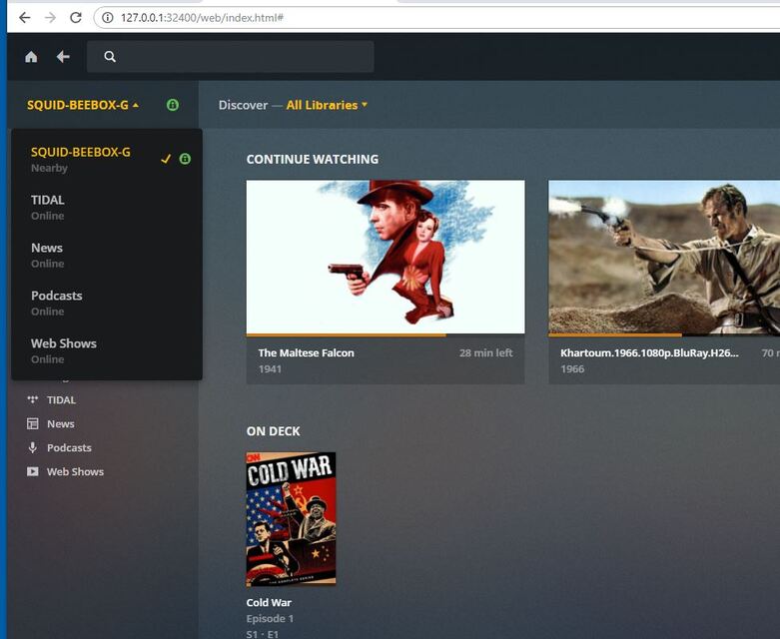Reload the page in the browser
This screenshot has height=639, width=780.
[x=76, y=18]
